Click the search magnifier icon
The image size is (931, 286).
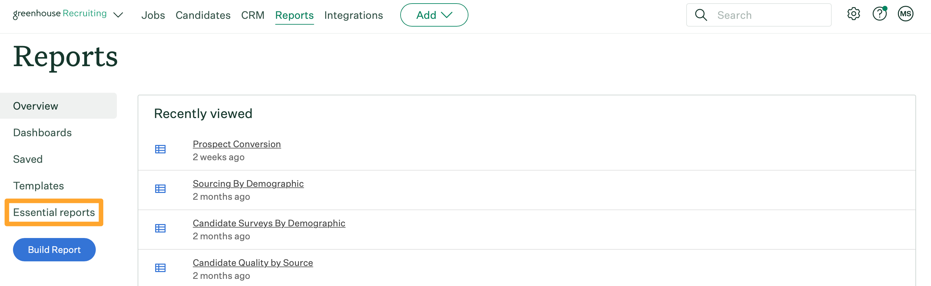701,15
